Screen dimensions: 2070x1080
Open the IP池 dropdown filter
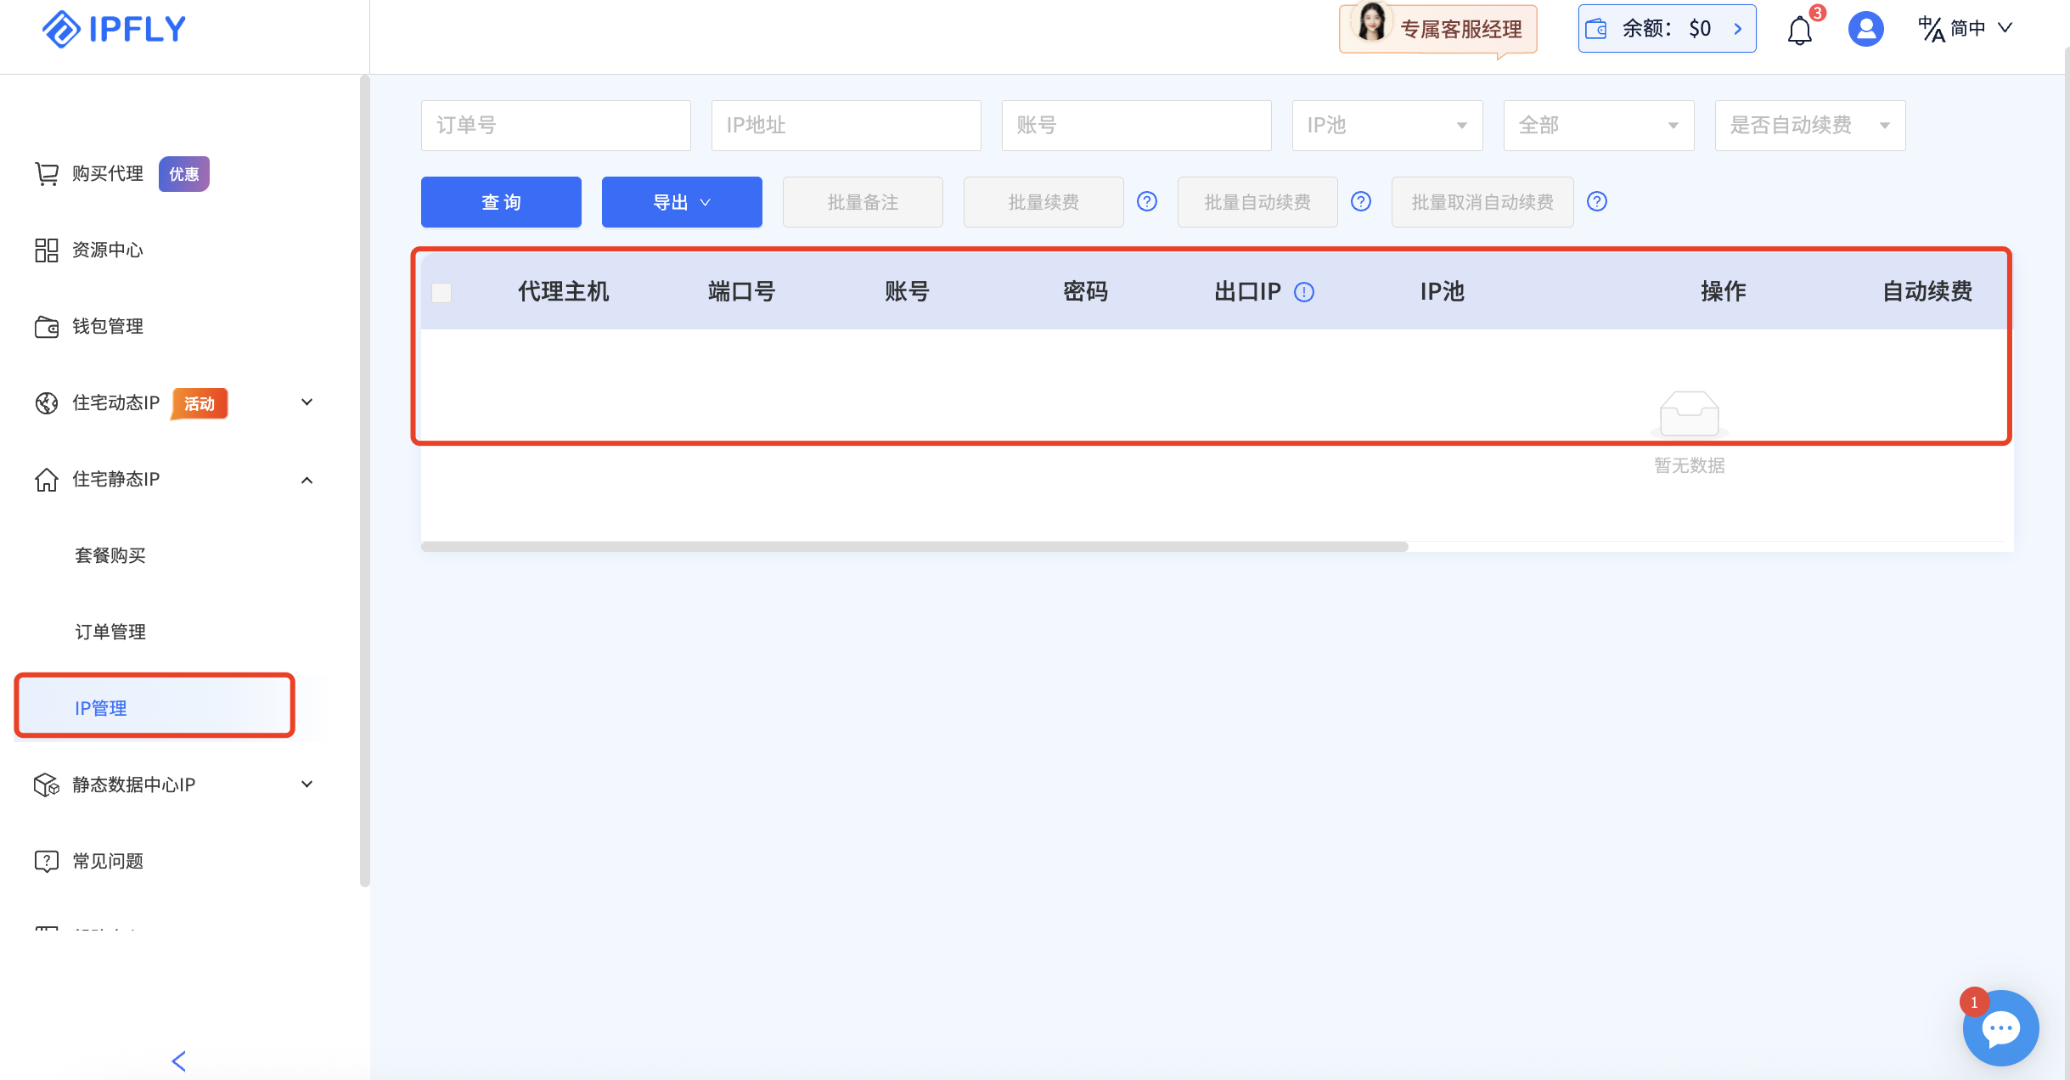coord(1387,126)
